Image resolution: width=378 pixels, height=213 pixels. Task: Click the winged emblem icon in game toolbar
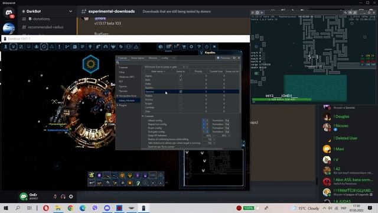coord(113,47)
